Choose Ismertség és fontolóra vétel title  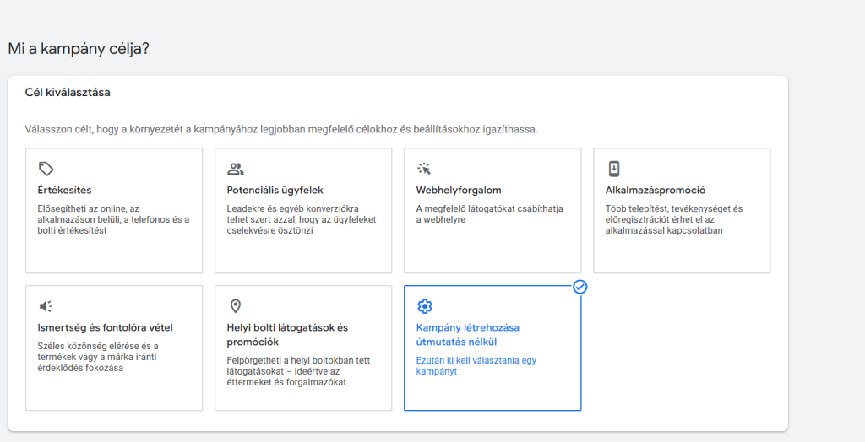(106, 328)
